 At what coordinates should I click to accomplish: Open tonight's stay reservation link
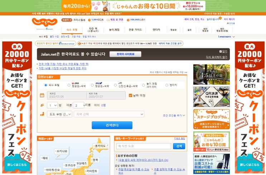click(143, 160)
